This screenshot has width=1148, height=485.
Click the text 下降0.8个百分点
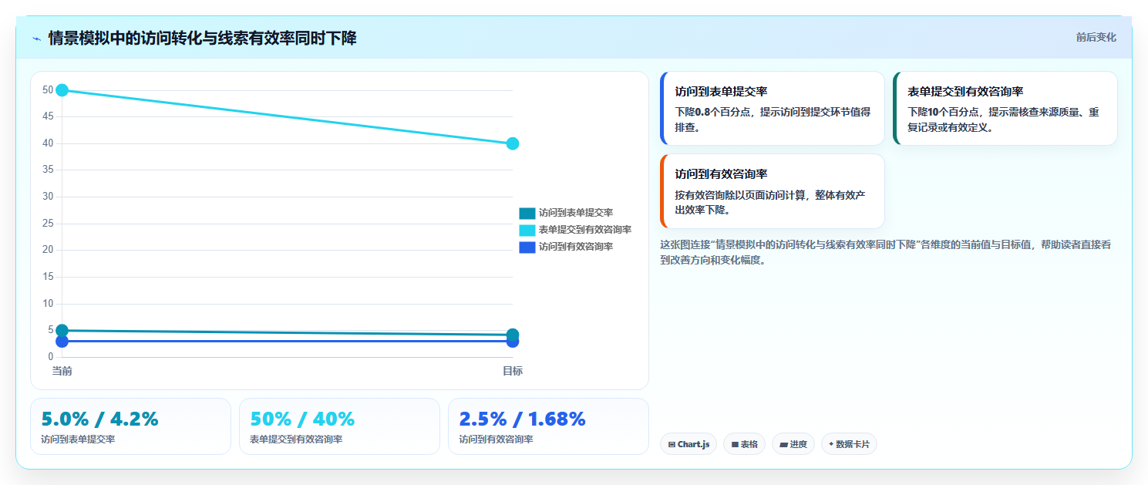714,112
